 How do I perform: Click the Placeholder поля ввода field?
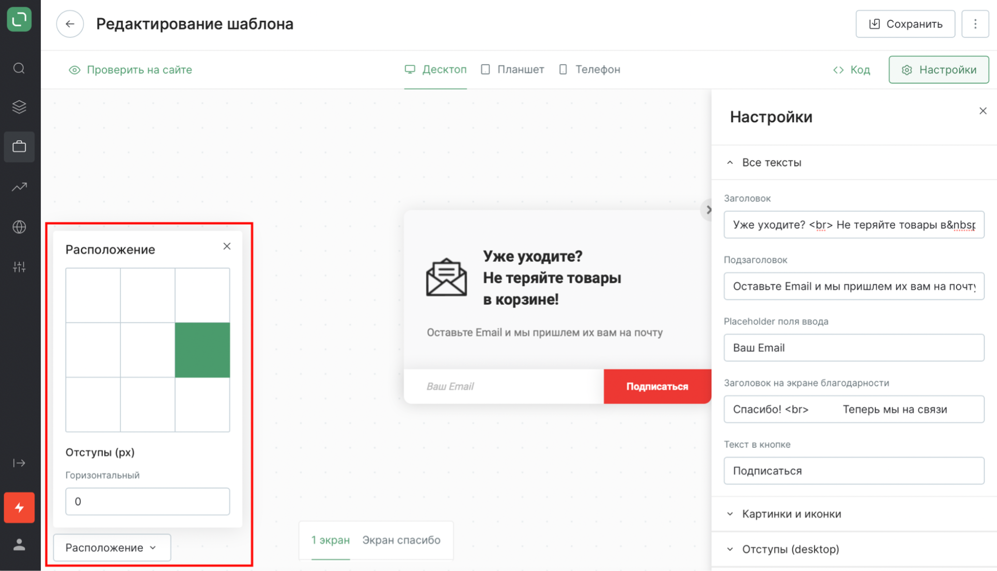click(x=854, y=348)
